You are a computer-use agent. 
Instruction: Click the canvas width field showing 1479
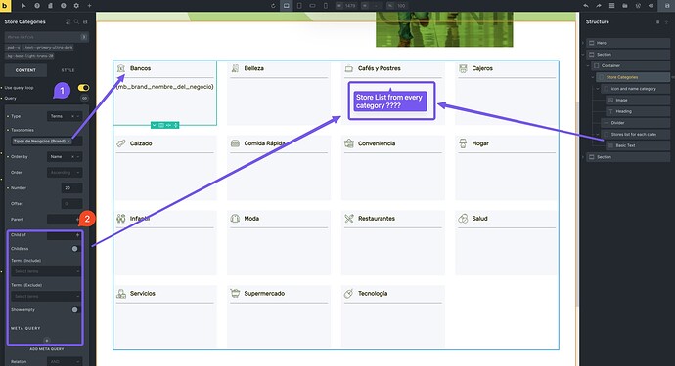(347, 6)
